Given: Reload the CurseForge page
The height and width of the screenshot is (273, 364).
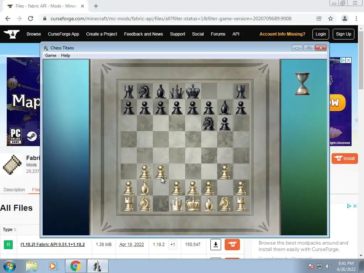Looking at the screenshot, I should pyautogui.click(x=31, y=18).
